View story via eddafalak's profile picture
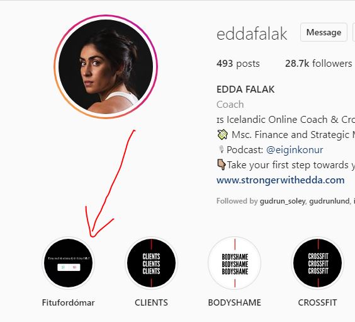The height and width of the screenshot is (322, 355). pyautogui.click(x=106, y=67)
